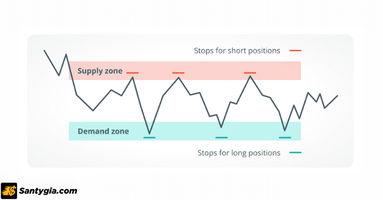Click the rightmost teal stop marker in Demand zone
The width and height of the screenshot is (383, 200).
pos(285,138)
